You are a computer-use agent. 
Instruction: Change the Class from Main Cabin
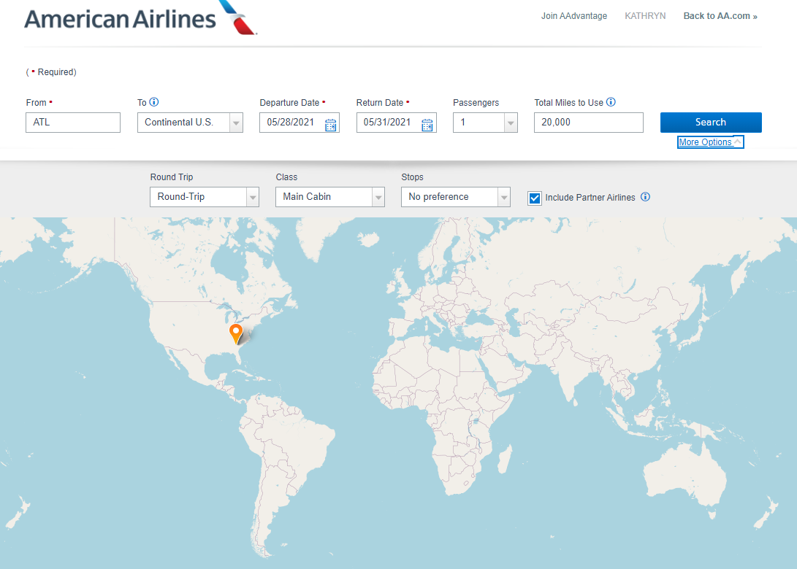coord(378,197)
